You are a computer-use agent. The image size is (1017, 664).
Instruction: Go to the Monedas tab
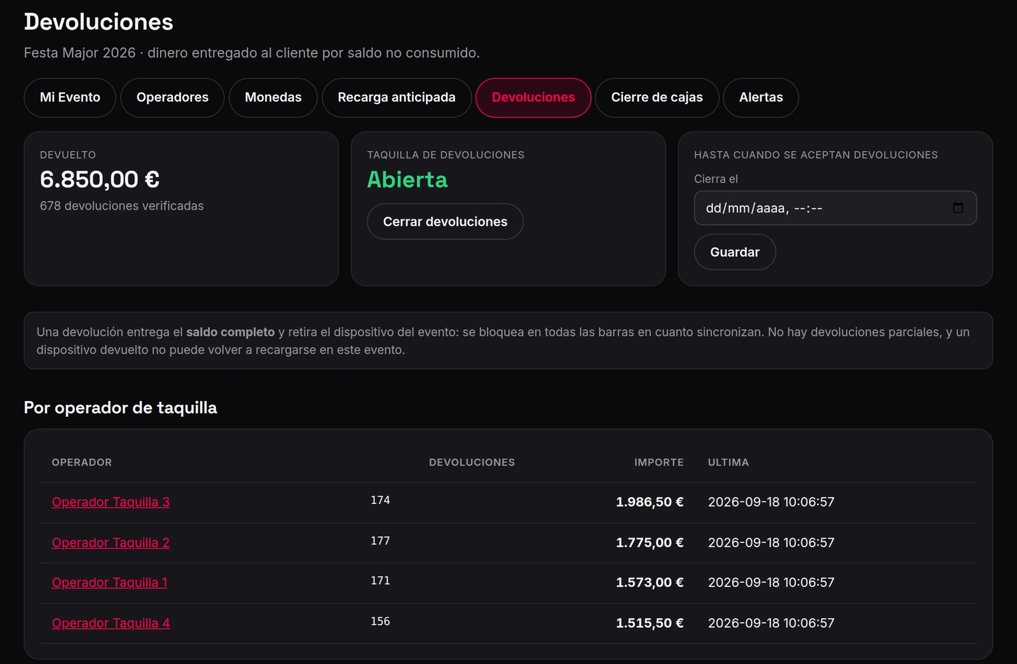click(273, 97)
